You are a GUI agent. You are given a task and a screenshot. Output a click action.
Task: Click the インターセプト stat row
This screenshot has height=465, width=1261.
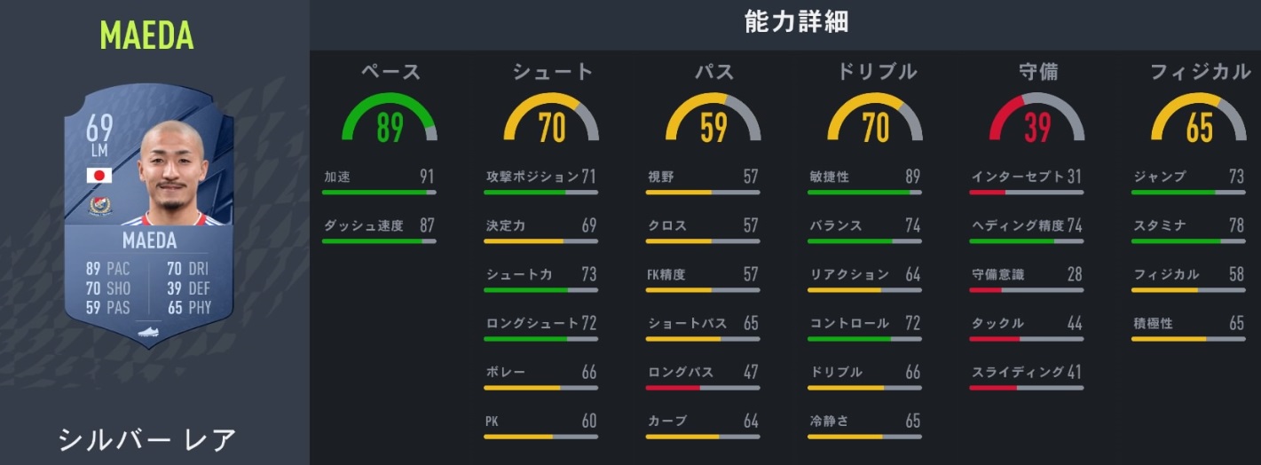click(x=1027, y=177)
